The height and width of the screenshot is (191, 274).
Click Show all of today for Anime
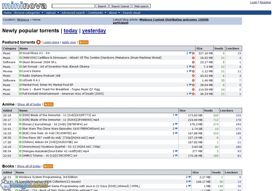click(29, 104)
